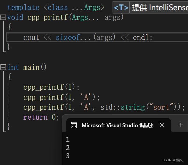The width and height of the screenshot is (188, 165).
Task: Click the "sort" string literal
Action: pyautogui.click(x=161, y=107)
